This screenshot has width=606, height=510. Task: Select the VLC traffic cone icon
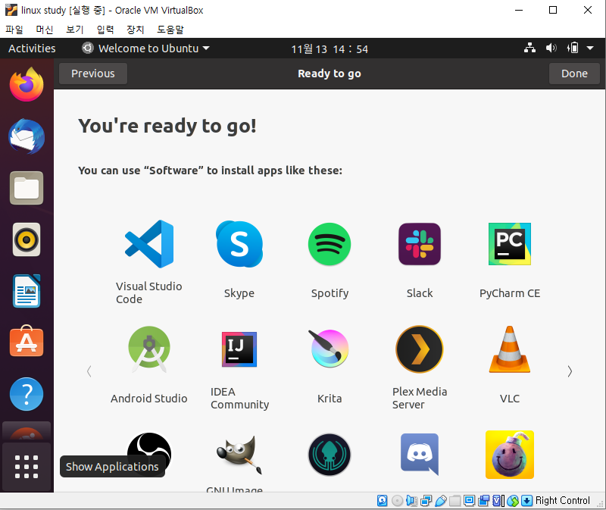(509, 349)
